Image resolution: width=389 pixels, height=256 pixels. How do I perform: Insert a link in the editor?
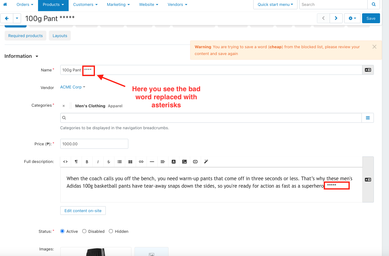pyautogui.click(x=141, y=162)
